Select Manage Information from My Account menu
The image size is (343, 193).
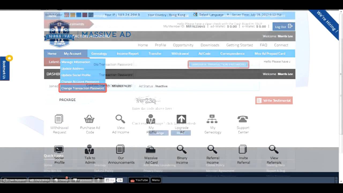76,62
